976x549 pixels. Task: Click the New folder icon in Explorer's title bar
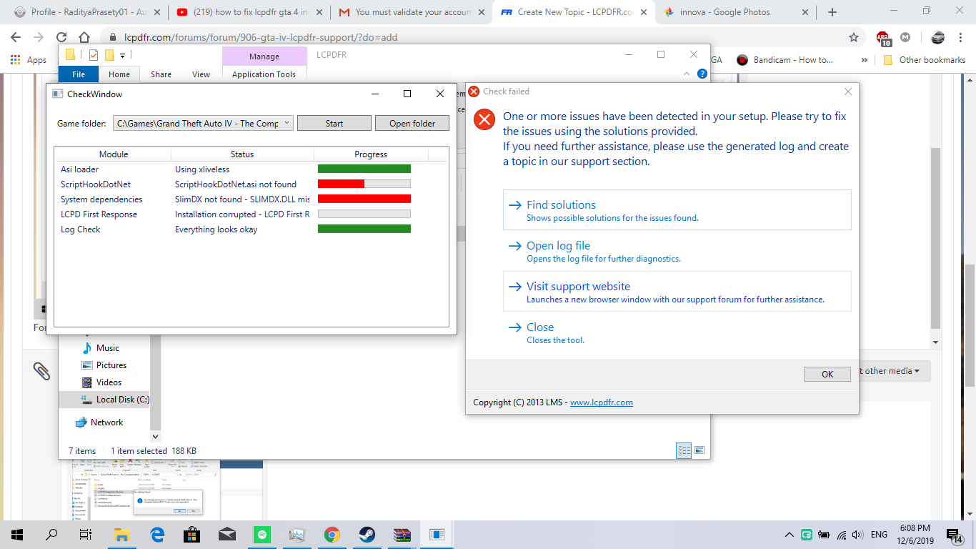(x=109, y=55)
